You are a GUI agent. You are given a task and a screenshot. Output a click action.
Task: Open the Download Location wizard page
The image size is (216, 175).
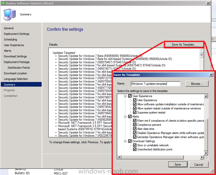pos(15,73)
